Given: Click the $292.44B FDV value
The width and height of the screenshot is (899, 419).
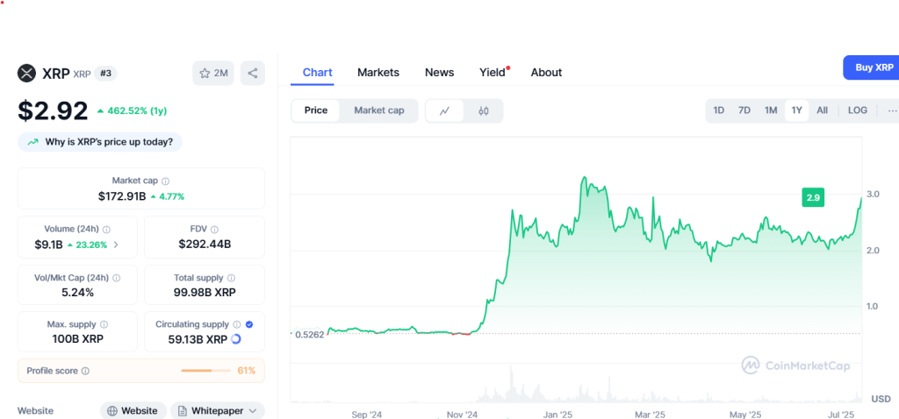Looking at the screenshot, I should click(205, 245).
